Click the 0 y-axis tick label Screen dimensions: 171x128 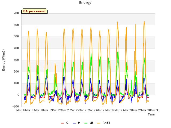click(x=18, y=95)
